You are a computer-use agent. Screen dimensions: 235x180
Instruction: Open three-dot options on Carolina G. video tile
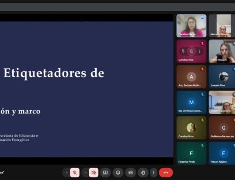point(203,18)
